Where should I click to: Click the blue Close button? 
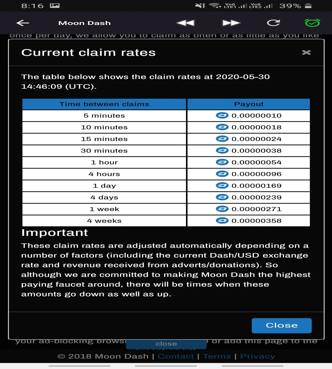282,326
